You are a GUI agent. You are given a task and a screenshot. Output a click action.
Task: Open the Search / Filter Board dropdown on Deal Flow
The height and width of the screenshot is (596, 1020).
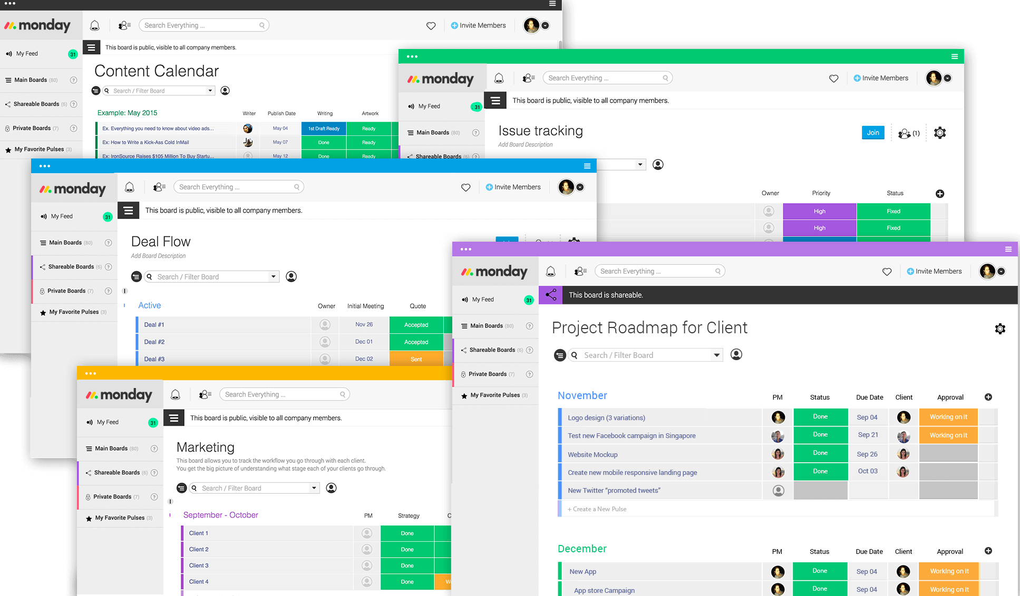point(271,276)
